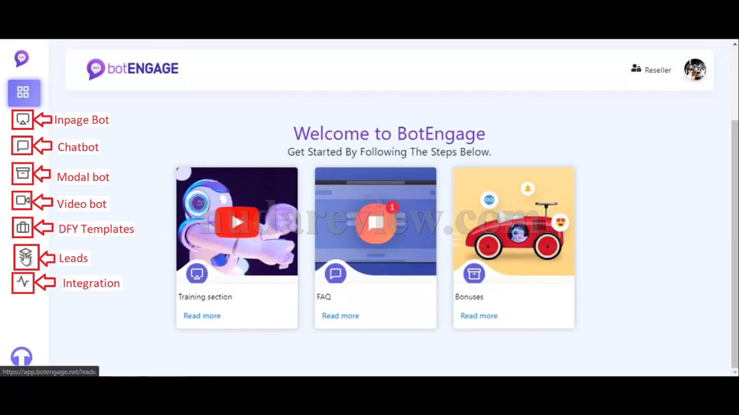This screenshot has height=415, width=739.
Task: Open the dashboard grid icon in sidebar
Action: click(x=23, y=92)
